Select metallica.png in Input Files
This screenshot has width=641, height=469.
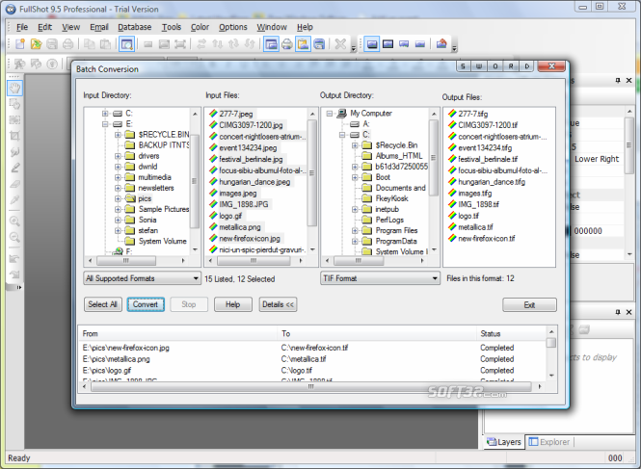(x=240, y=227)
